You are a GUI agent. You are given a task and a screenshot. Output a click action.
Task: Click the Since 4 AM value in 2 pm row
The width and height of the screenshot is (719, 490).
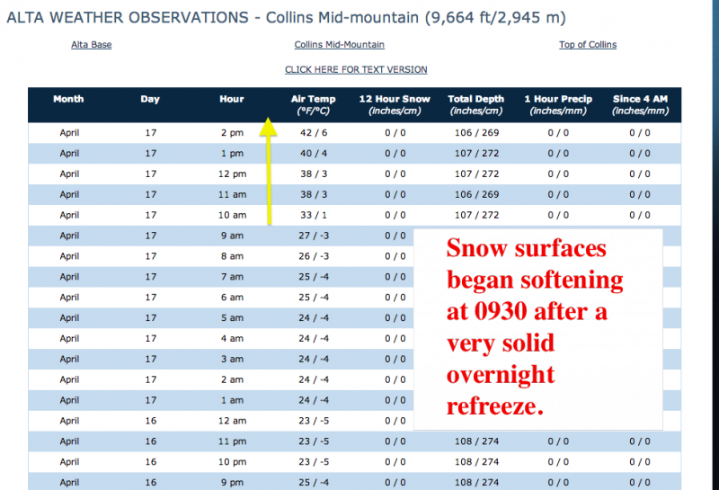640,132
